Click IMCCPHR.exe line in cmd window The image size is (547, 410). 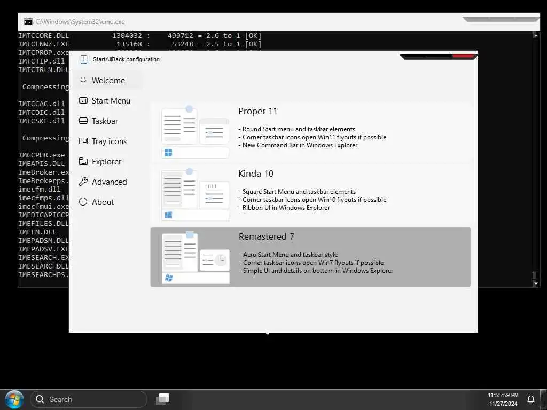click(x=42, y=155)
